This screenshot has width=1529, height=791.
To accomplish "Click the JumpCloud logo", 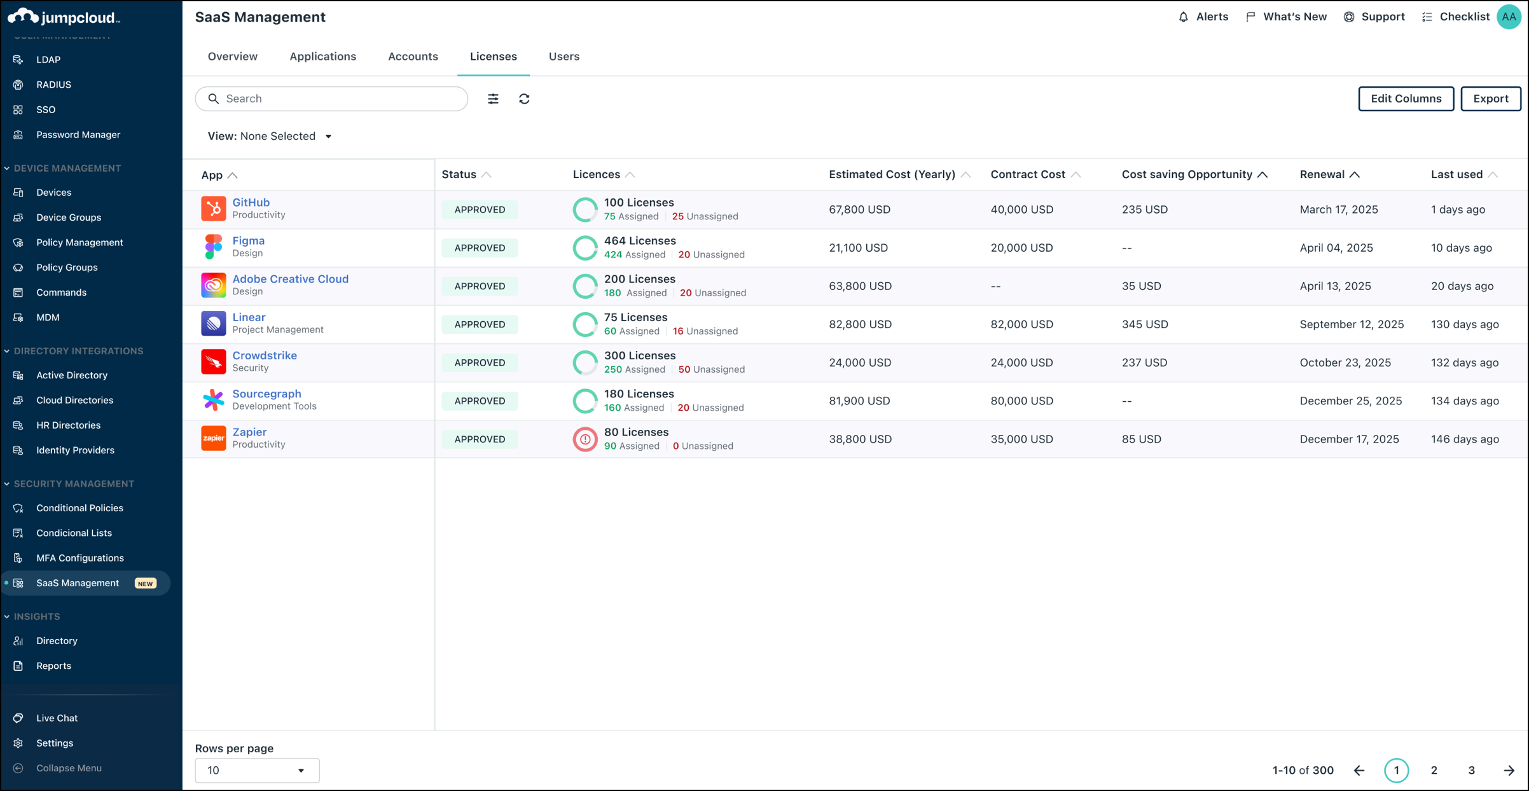I will click(64, 17).
